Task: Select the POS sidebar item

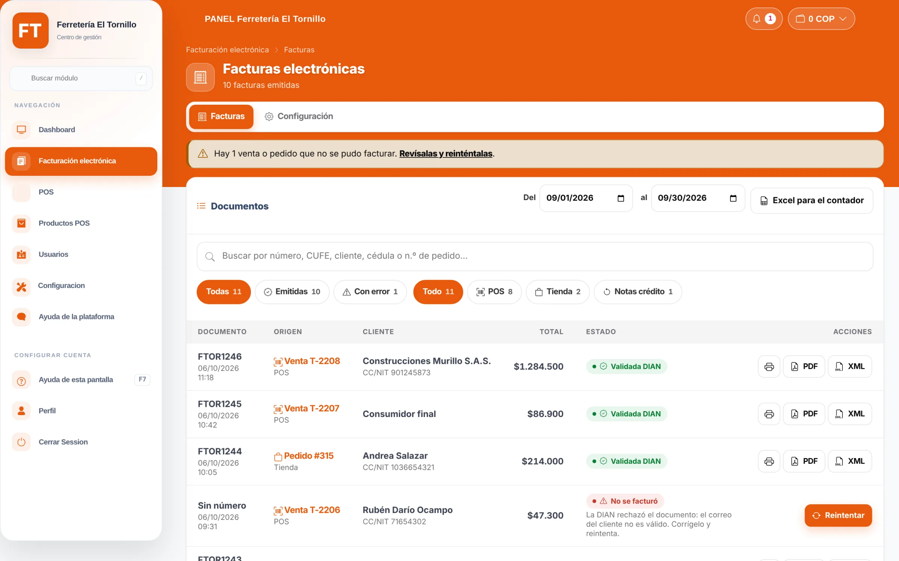Action: (x=81, y=192)
